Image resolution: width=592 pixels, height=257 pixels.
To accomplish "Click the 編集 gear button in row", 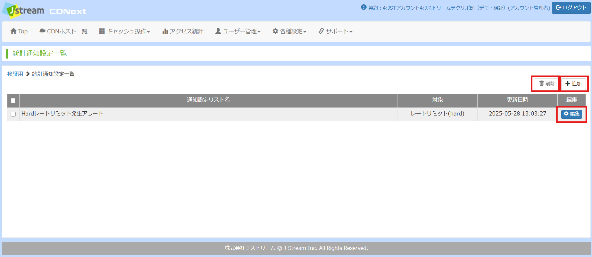I will pos(571,114).
